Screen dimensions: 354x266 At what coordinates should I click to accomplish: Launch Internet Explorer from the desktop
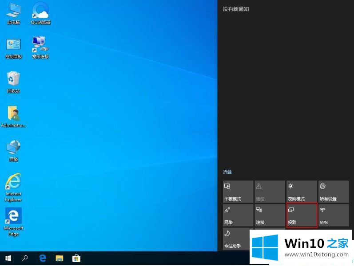tap(13, 188)
